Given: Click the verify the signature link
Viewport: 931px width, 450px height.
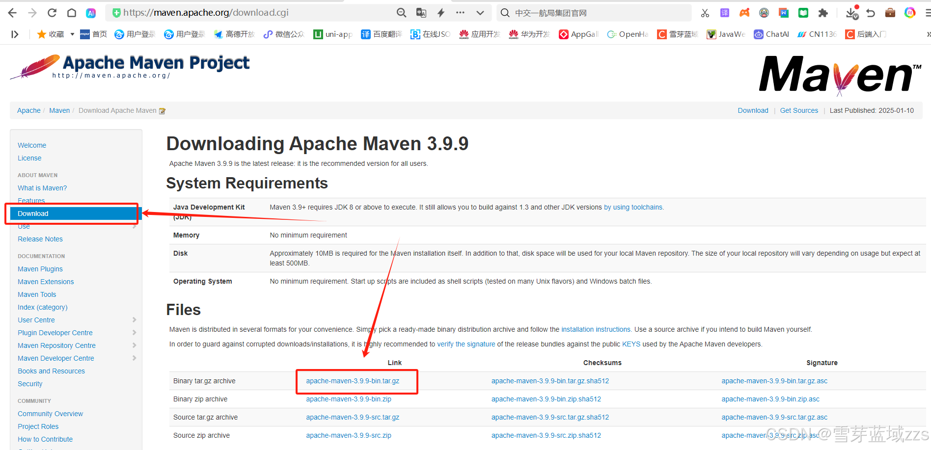Looking at the screenshot, I should click(x=466, y=344).
